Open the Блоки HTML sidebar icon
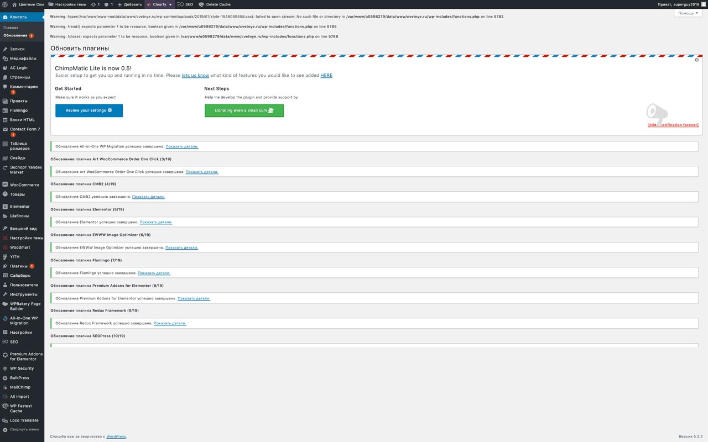This screenshot has width=708, height=442. 5,120
